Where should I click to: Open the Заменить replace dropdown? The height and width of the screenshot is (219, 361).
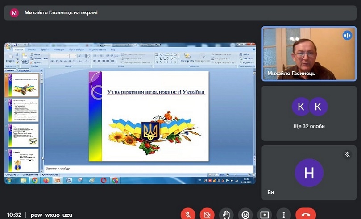pyautogui.click(x=246, y=58)
